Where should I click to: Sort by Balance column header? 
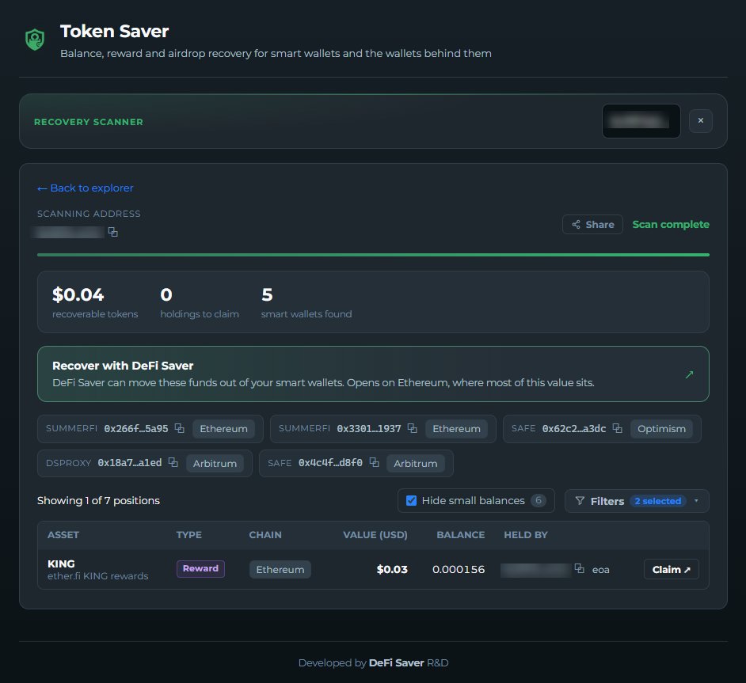[461, 535]
